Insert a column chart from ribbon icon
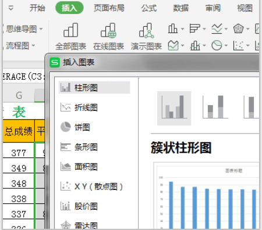 pos(172,28)
